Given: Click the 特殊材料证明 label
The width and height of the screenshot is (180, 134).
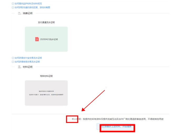Looking at the screenshot, I should tap(46, 76).
